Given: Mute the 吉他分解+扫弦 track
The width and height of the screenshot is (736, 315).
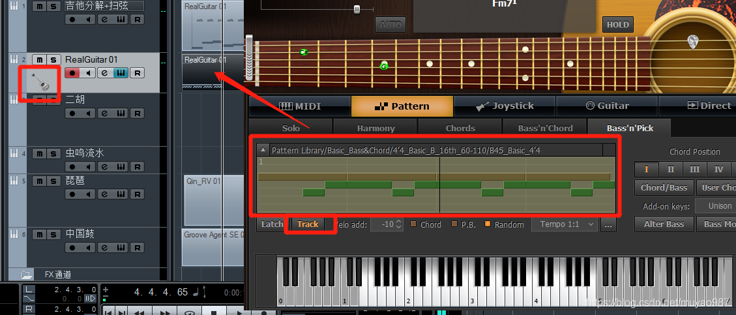Looking at the screenshot, I should pyautogui.click(x=40, y=6).
